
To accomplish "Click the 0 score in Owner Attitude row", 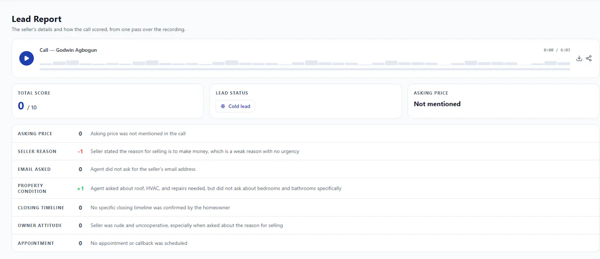I will point(80,225).
